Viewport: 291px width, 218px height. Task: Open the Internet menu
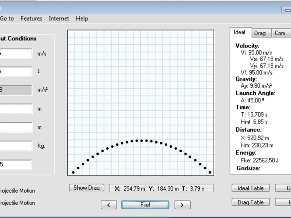tap(59, 19)
